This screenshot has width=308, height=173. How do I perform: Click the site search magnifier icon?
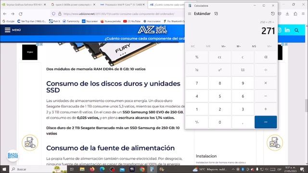coord(296,30)
